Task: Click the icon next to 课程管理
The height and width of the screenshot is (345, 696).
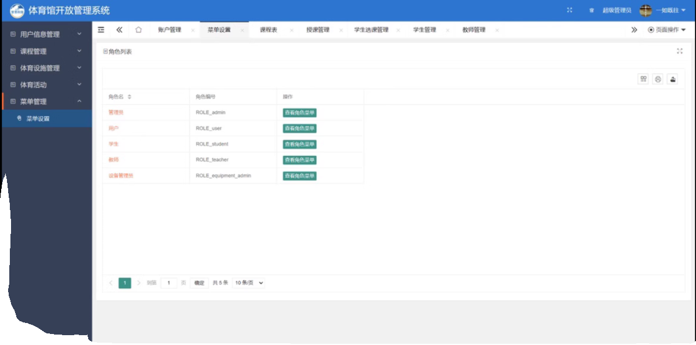Action: [13, 51]
